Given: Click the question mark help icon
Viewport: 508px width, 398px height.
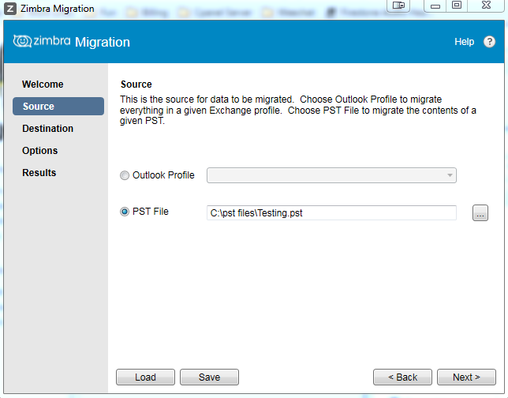Looking at the screenshot, I should click(x=489, y=42).
